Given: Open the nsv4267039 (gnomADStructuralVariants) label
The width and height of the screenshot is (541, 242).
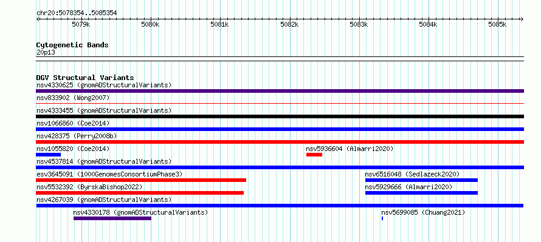Looking at the screenshot, I should point(104,200).
